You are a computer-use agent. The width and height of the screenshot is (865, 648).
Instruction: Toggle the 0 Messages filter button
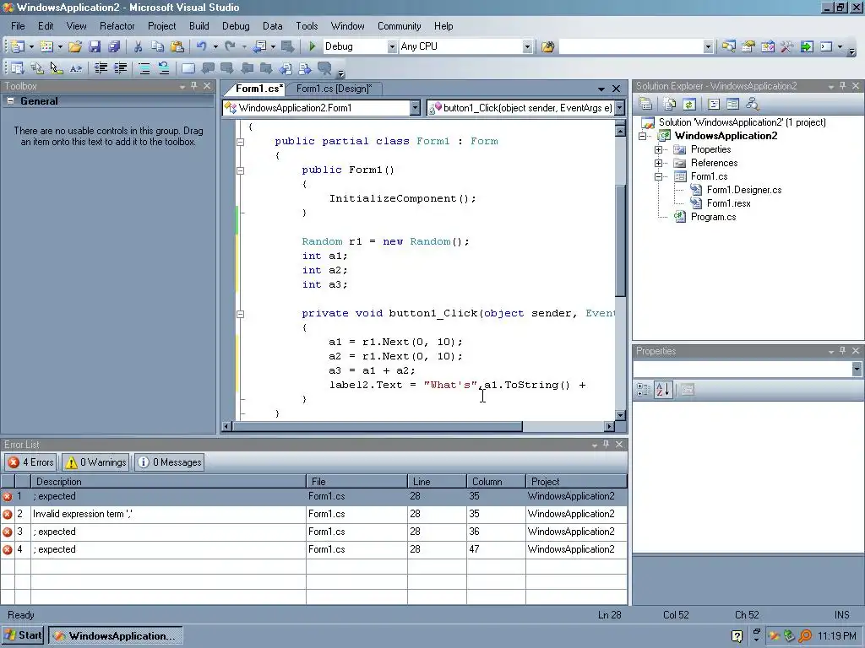click(x=169, y=462)
